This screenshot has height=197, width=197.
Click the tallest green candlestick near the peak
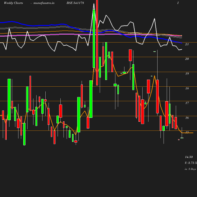[x=94, y=39]
